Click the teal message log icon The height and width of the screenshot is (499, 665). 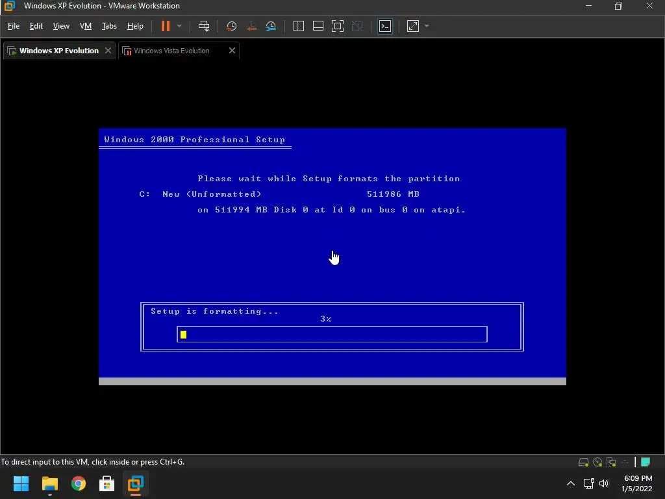tap(646, 462)
